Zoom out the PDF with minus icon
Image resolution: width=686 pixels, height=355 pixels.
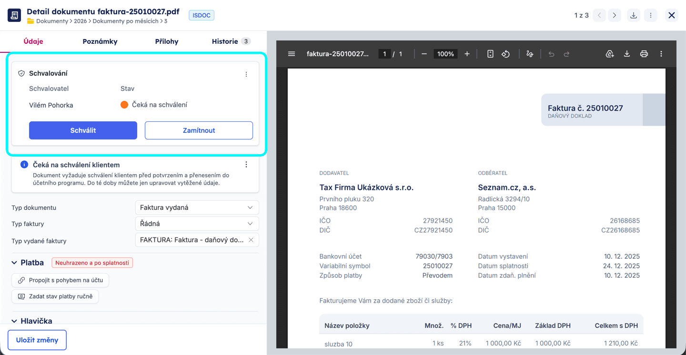(x=424, y=54)
